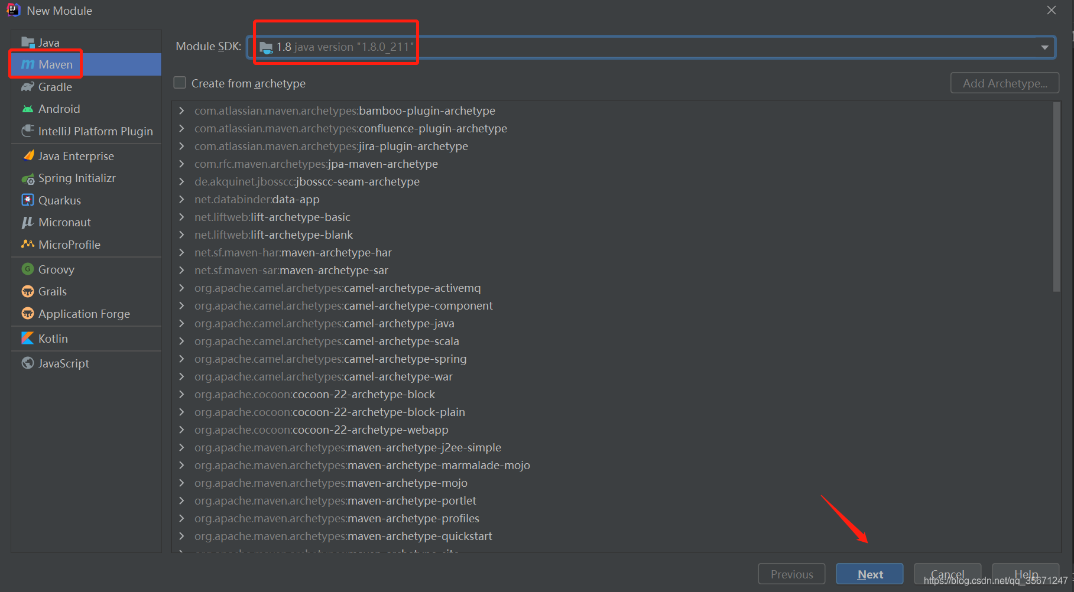Click the IntelliJ Platform Plugin icon
Image resolution: width=1074 pixels, height=592 pixels.
tap(28, 131)
